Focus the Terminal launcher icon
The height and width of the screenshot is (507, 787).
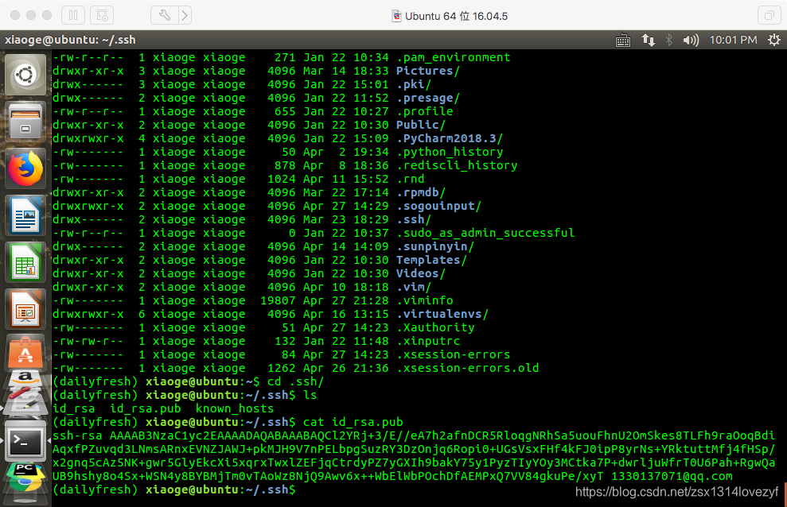pos(25,441)
